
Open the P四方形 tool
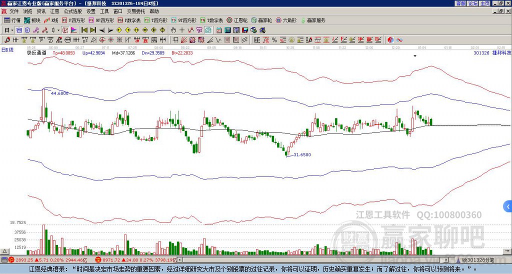(73, 20)
